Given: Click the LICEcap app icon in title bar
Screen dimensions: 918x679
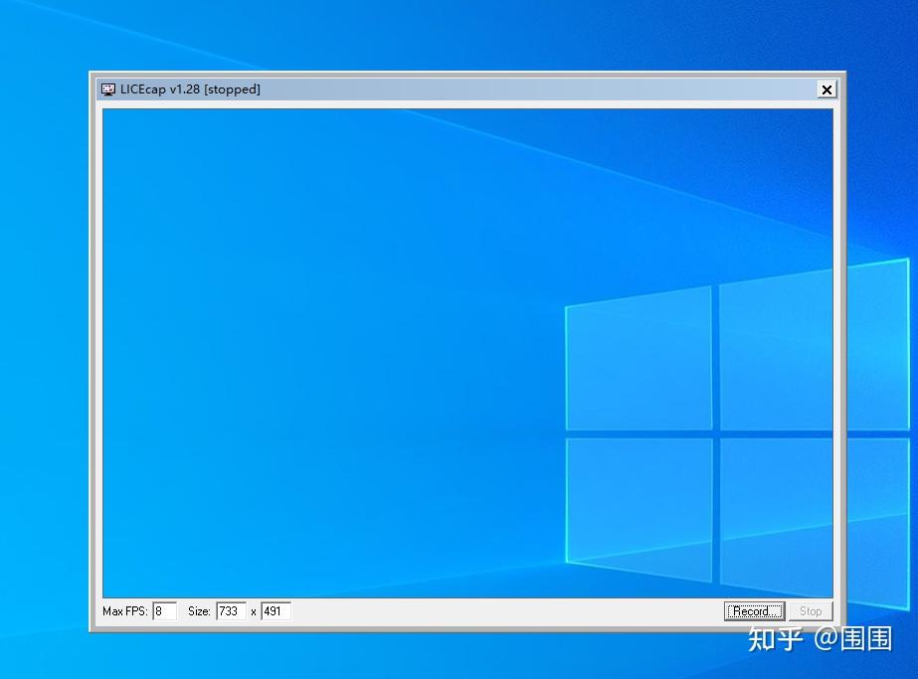Looking at the screenshot, I should (x=108, y=89).
